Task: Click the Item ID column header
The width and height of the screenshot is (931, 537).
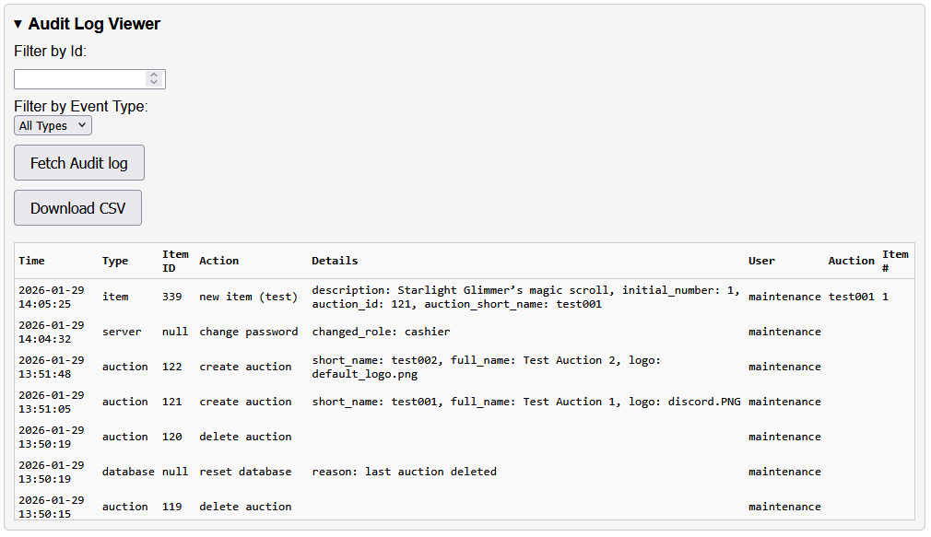Action: coord(174,260)
